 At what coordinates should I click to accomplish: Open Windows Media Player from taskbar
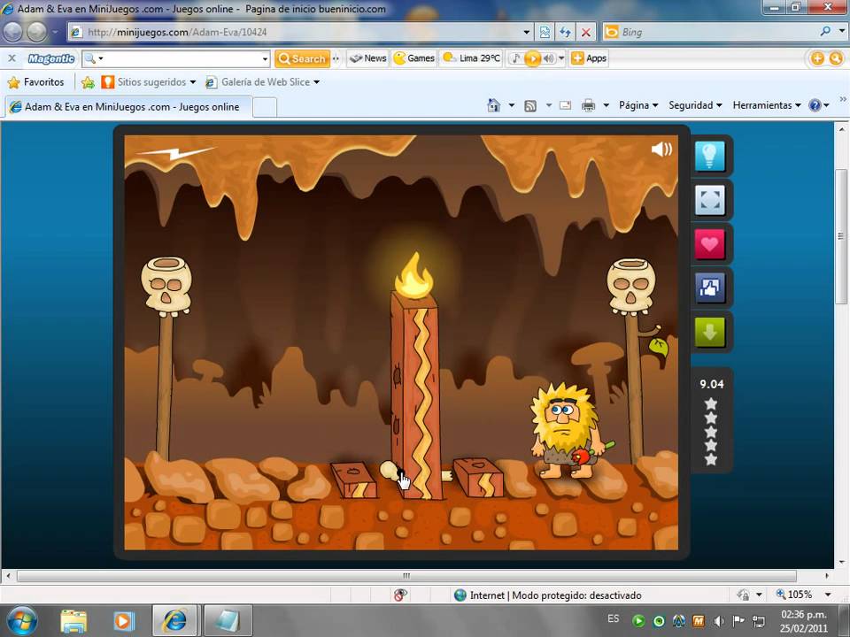point(123,621)
